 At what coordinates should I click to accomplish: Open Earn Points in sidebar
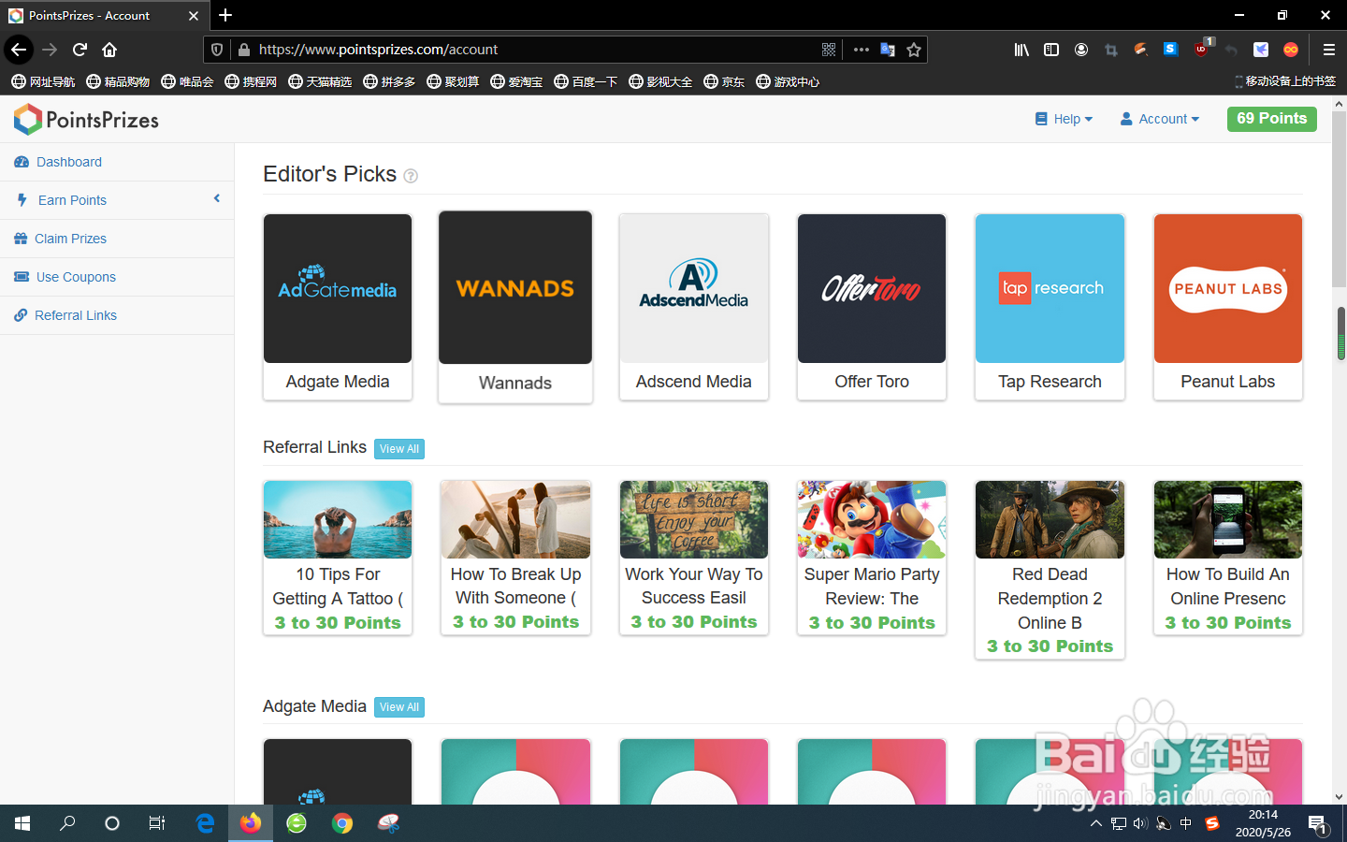coord(117,200)
